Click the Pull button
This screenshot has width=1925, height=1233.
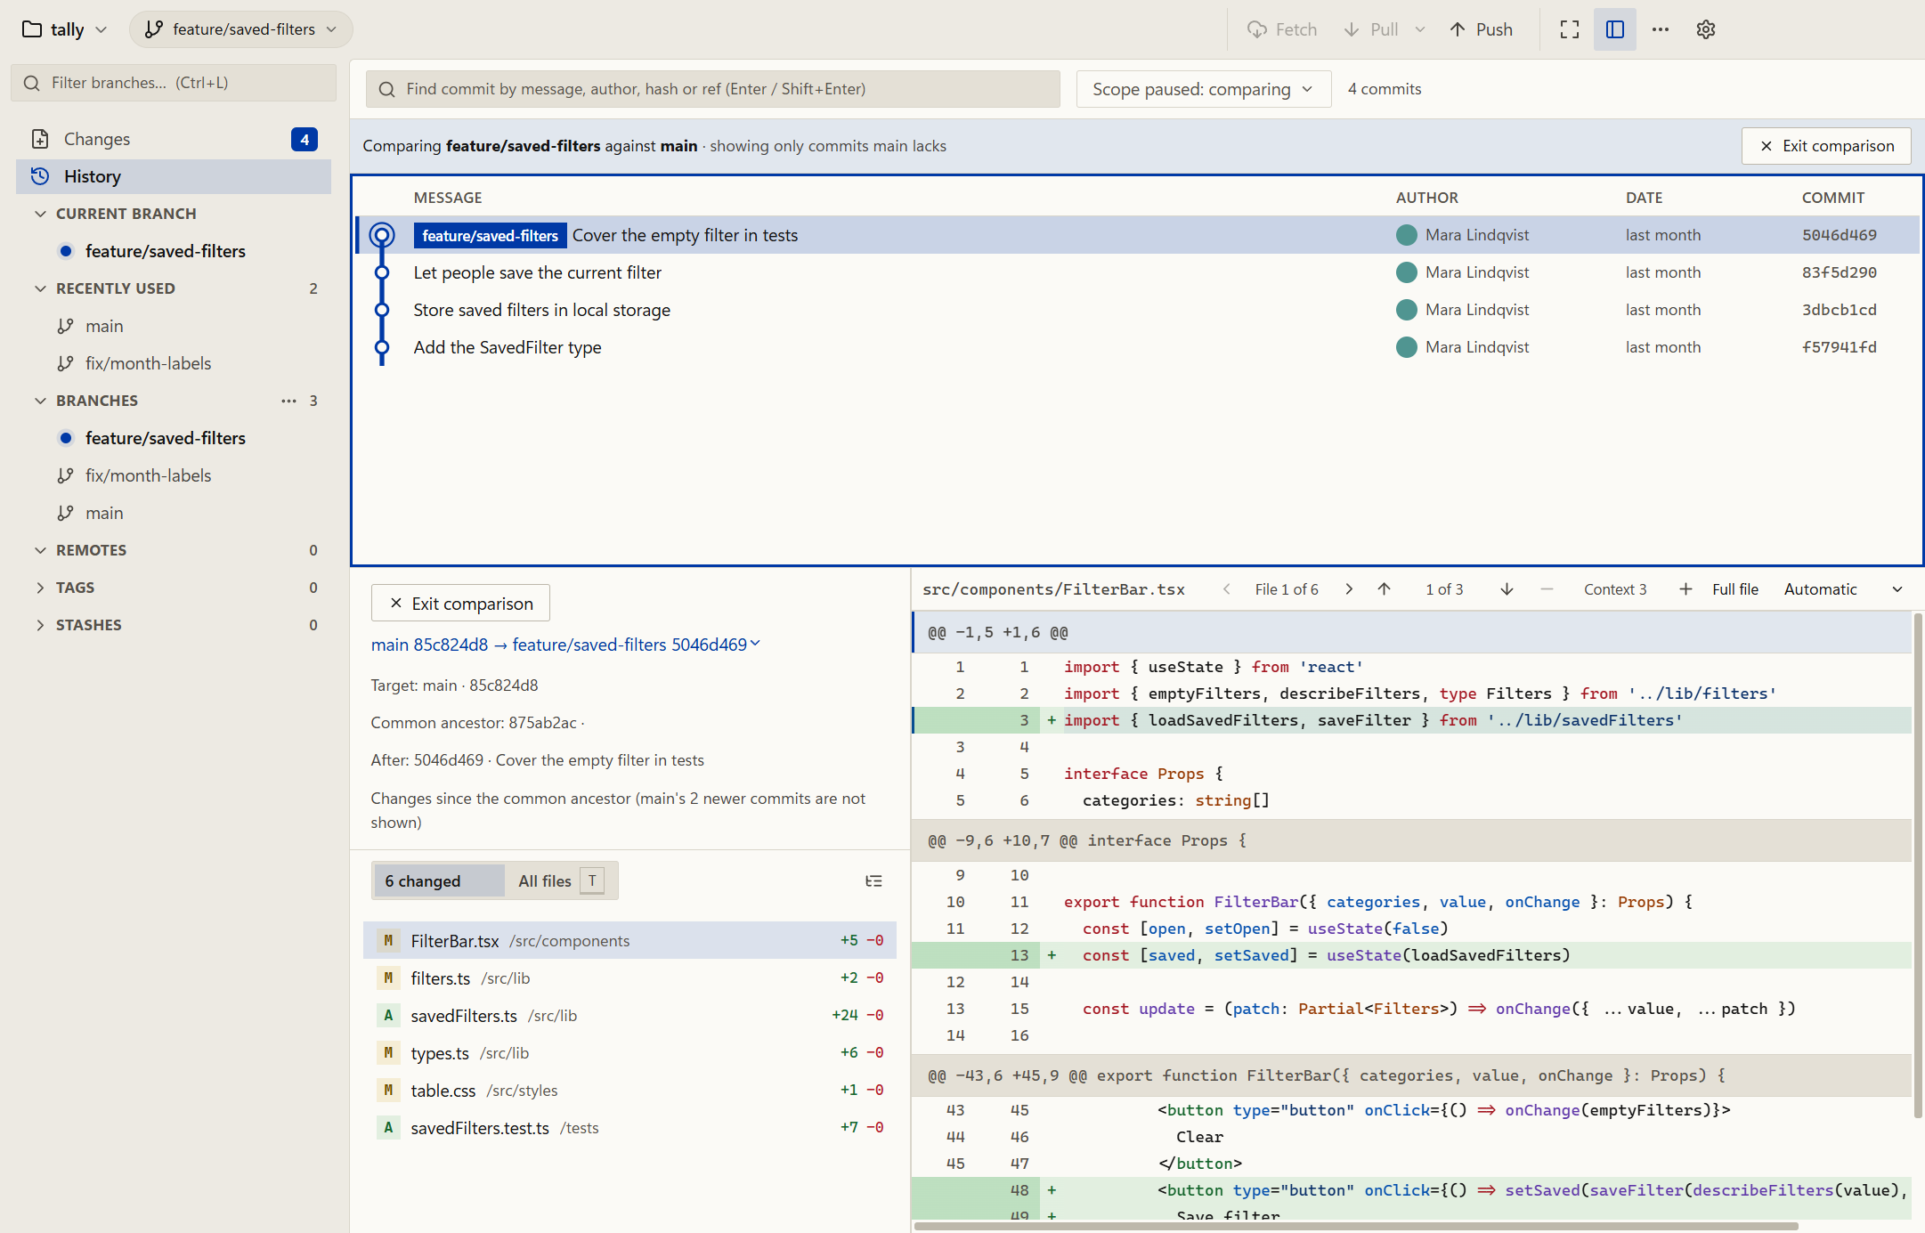pos(1371,29)
